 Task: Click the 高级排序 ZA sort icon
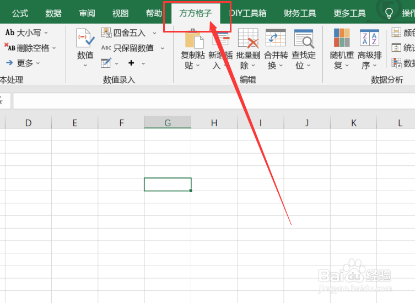pos(369,38)
